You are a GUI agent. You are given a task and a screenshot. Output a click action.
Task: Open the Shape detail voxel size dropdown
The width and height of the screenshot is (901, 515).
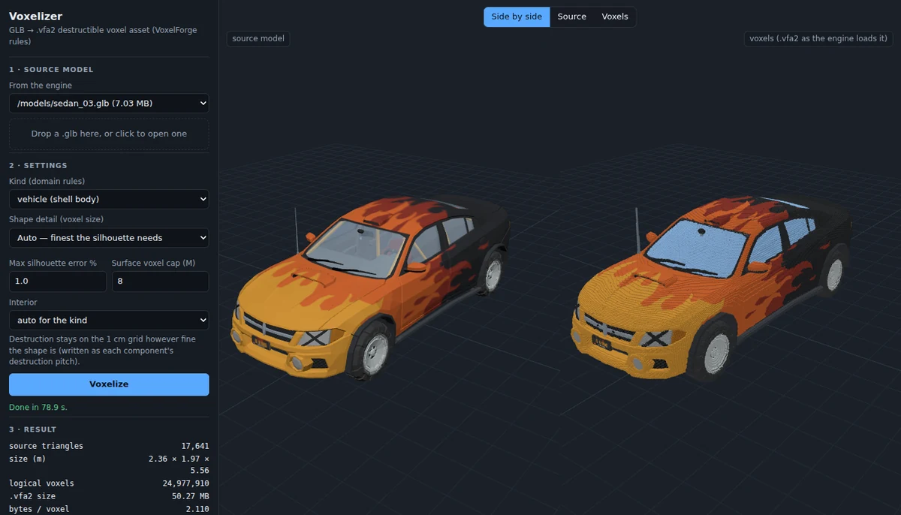109,237
